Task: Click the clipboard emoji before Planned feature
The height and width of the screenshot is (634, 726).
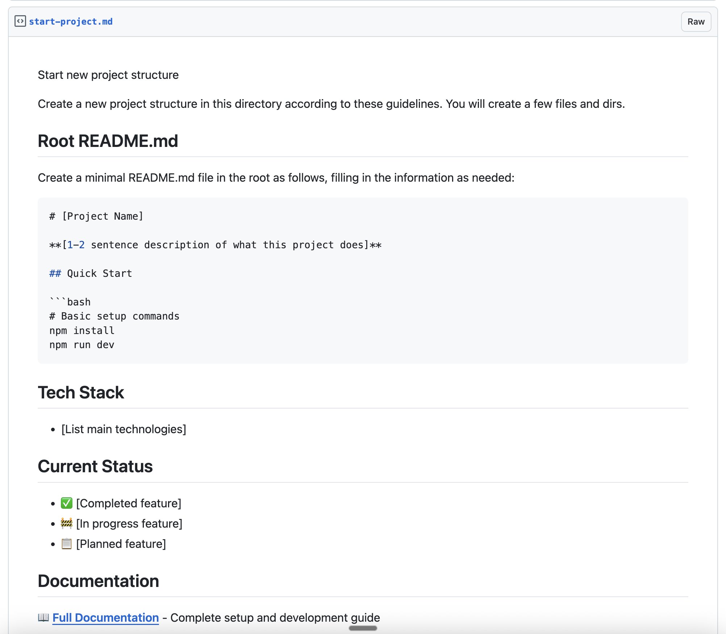Action: click(x=67, y=544)
